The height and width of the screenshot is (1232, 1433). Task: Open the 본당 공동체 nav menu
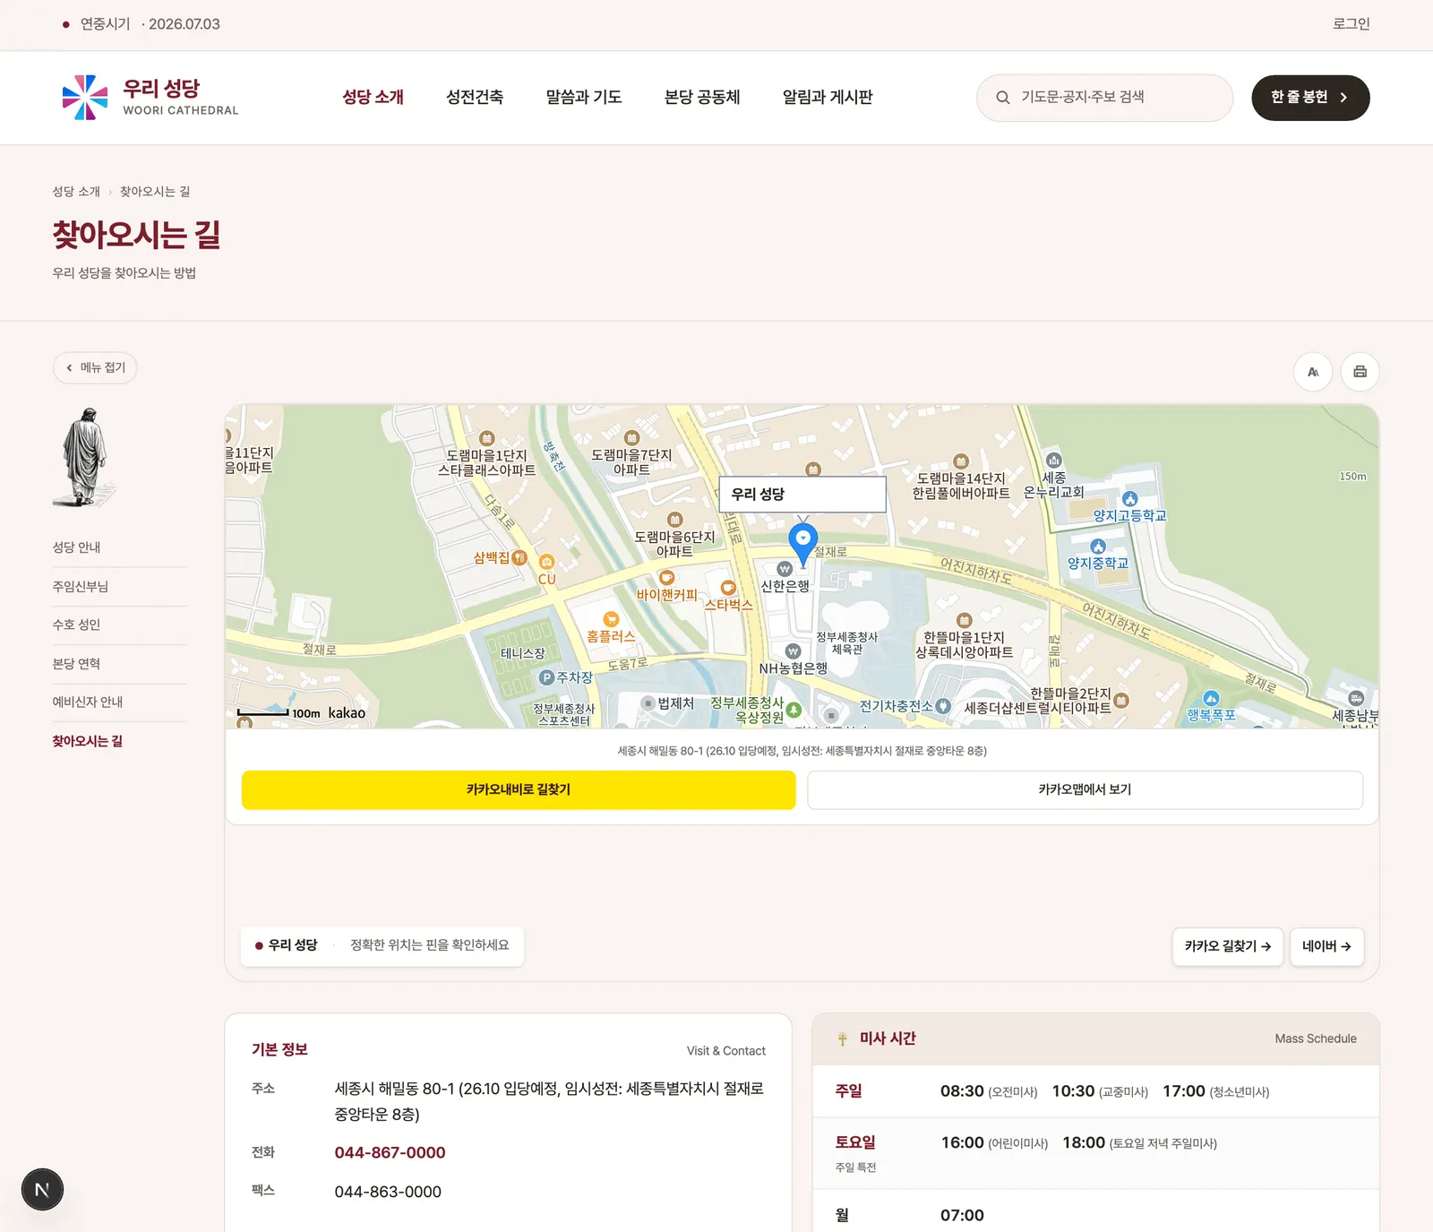[x=702, y=98]
